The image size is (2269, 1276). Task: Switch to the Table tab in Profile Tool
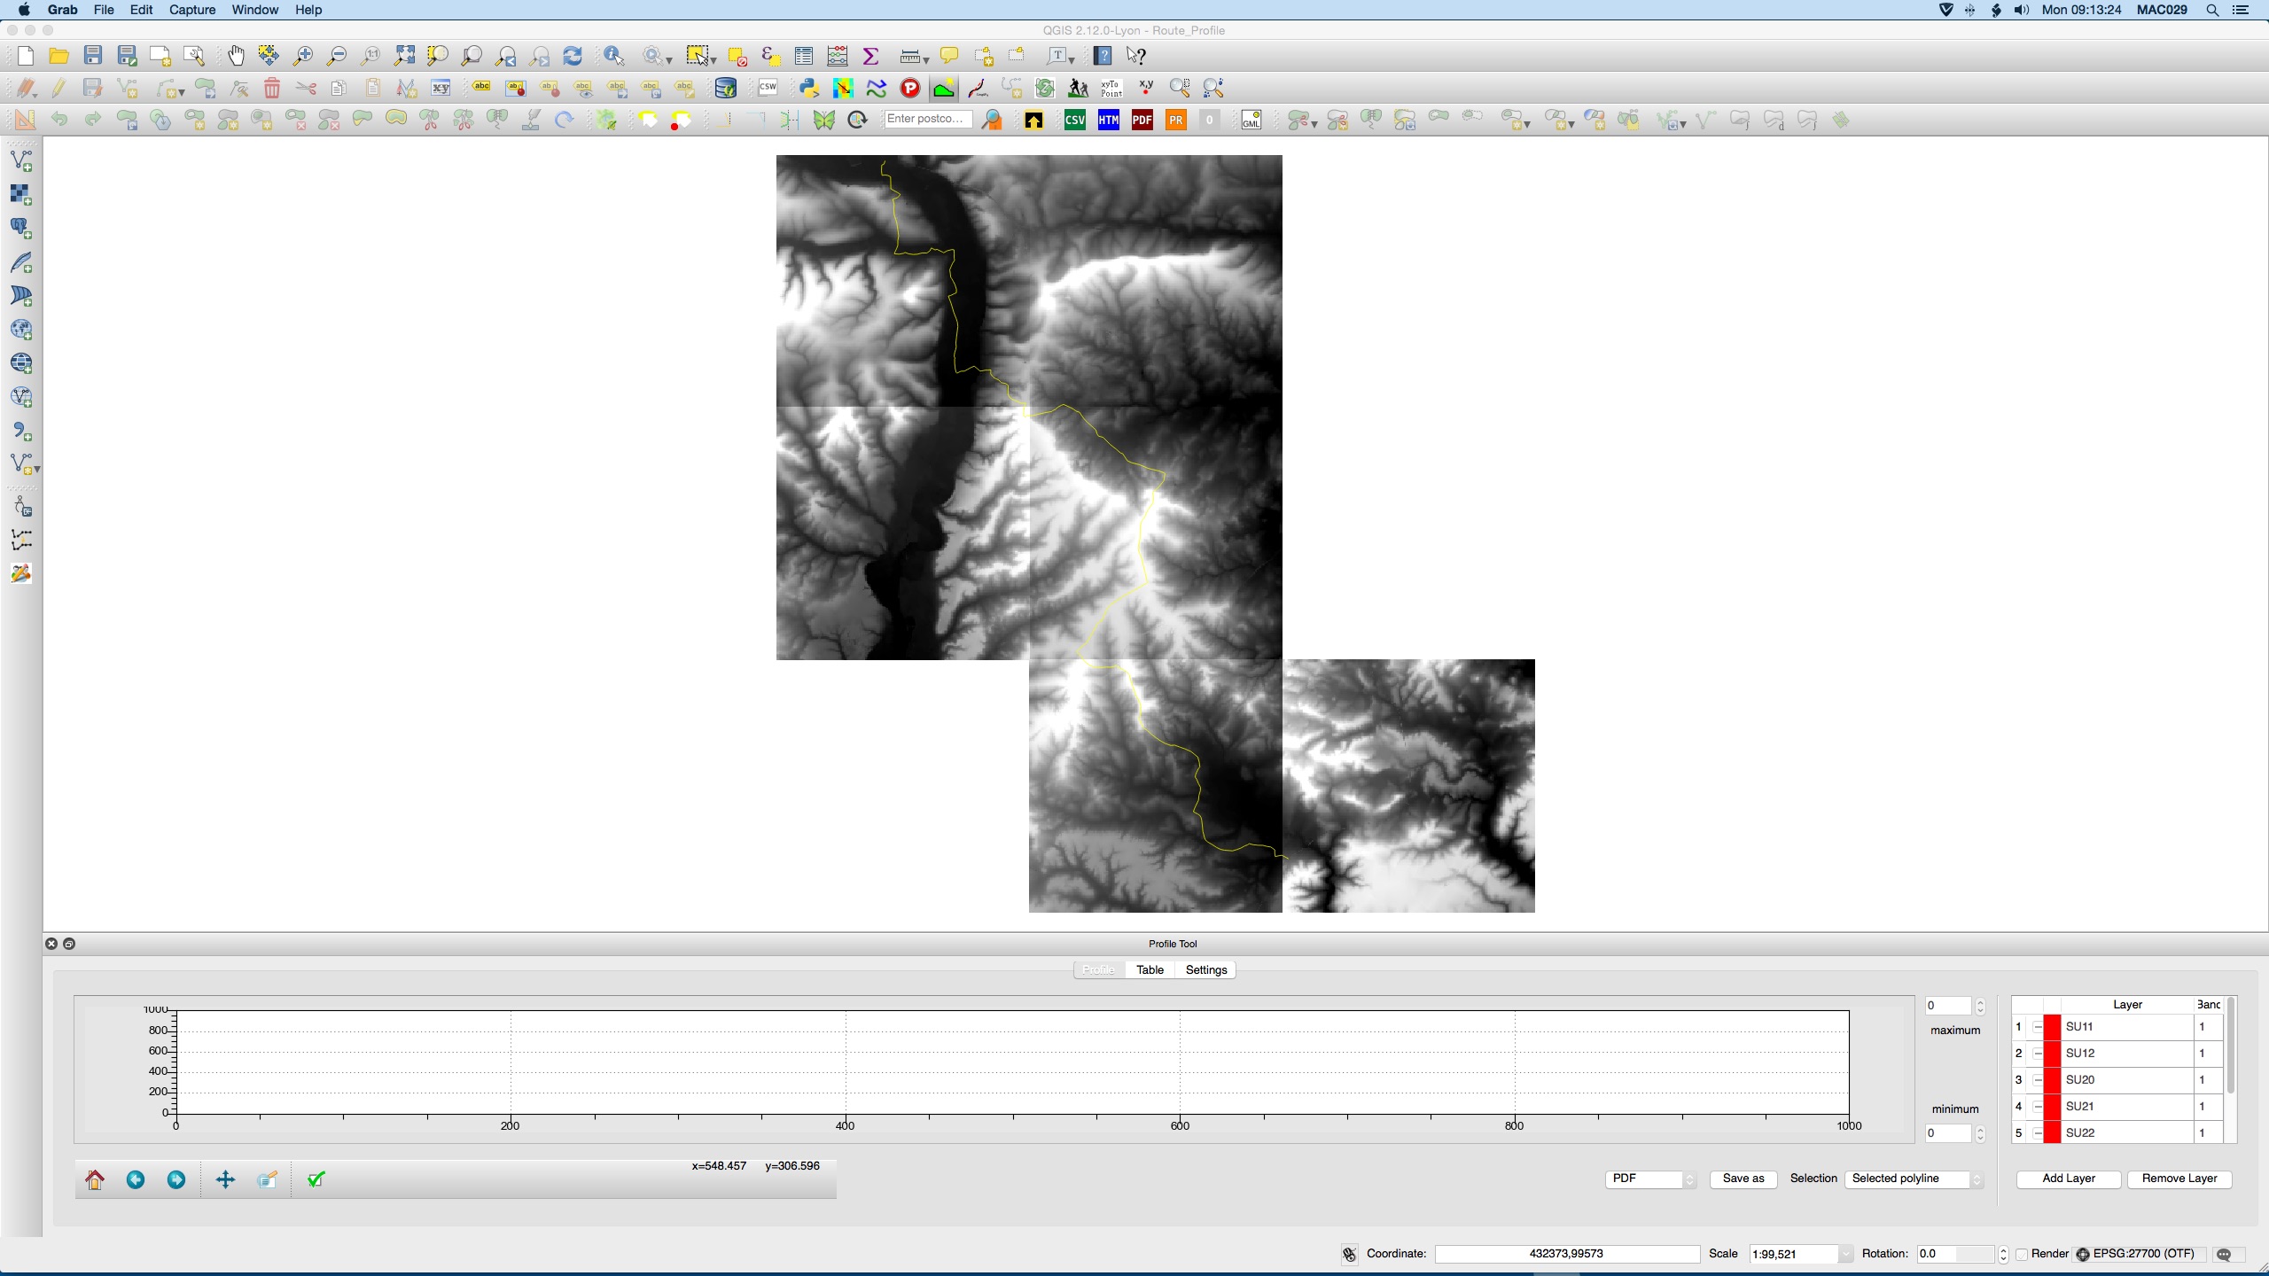point(1150,968)
